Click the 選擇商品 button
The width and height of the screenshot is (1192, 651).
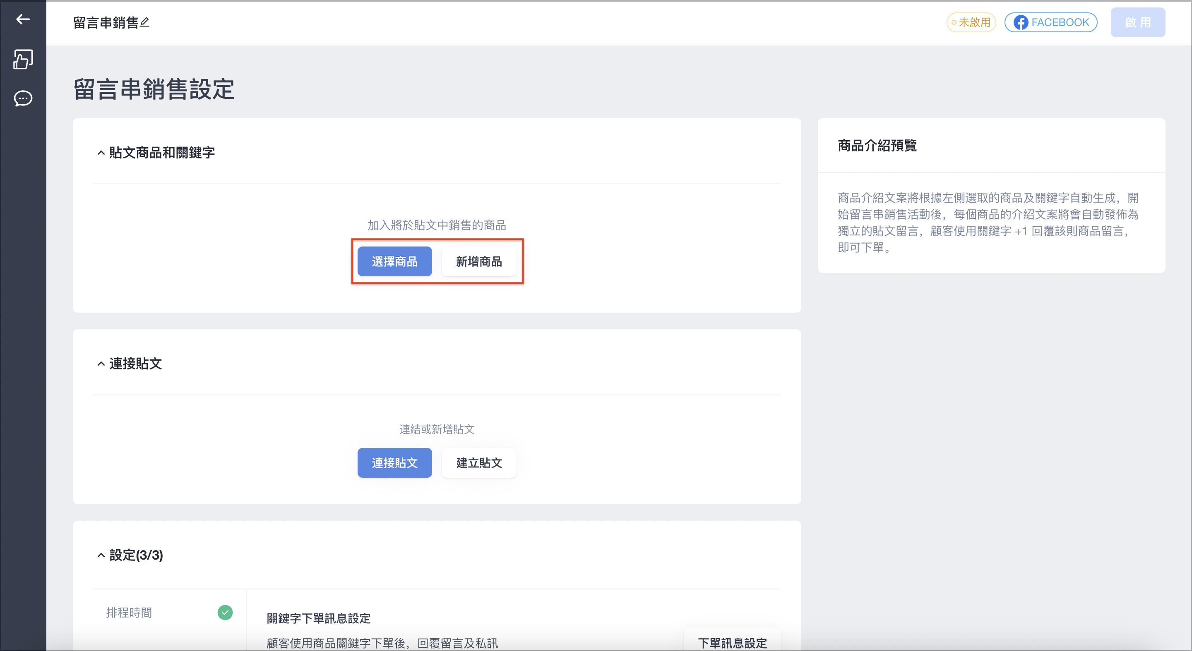point(395,262)
